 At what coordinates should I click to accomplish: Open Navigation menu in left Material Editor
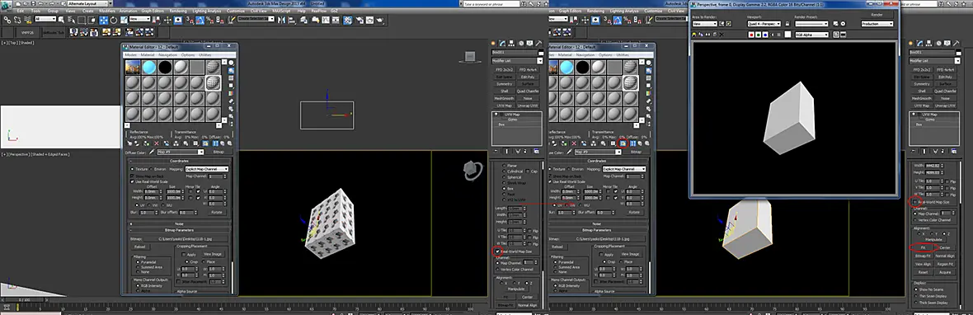pos(168,54)
